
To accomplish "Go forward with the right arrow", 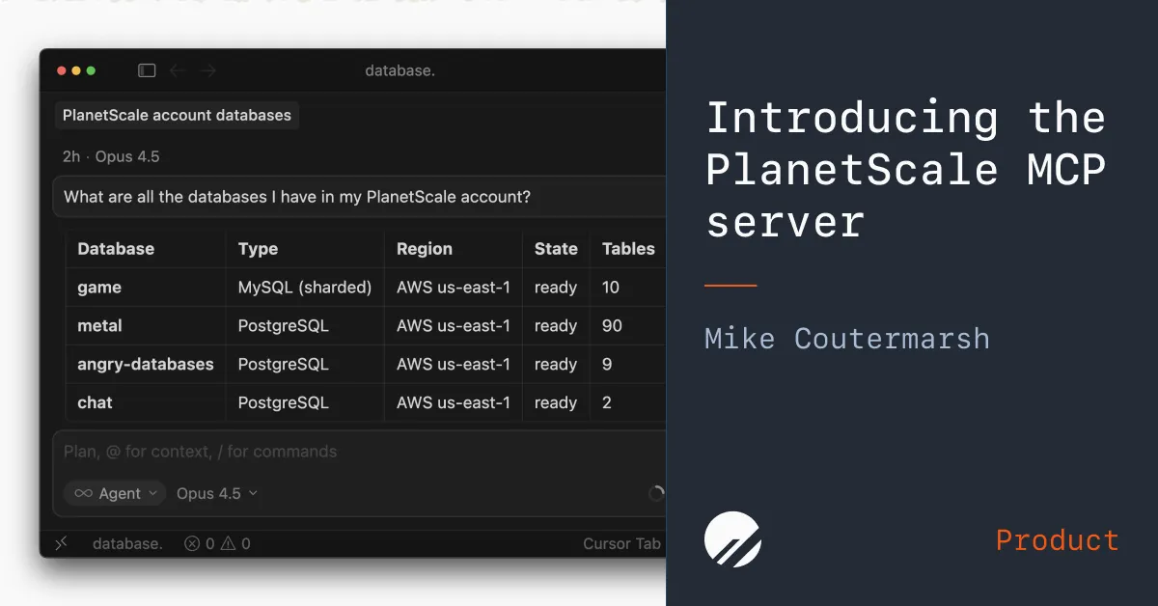I will click(208, 70).
